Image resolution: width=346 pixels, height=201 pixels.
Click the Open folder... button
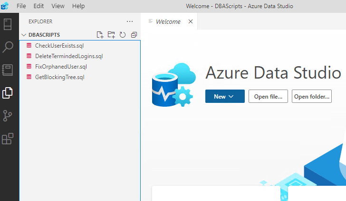pos(312,96)
